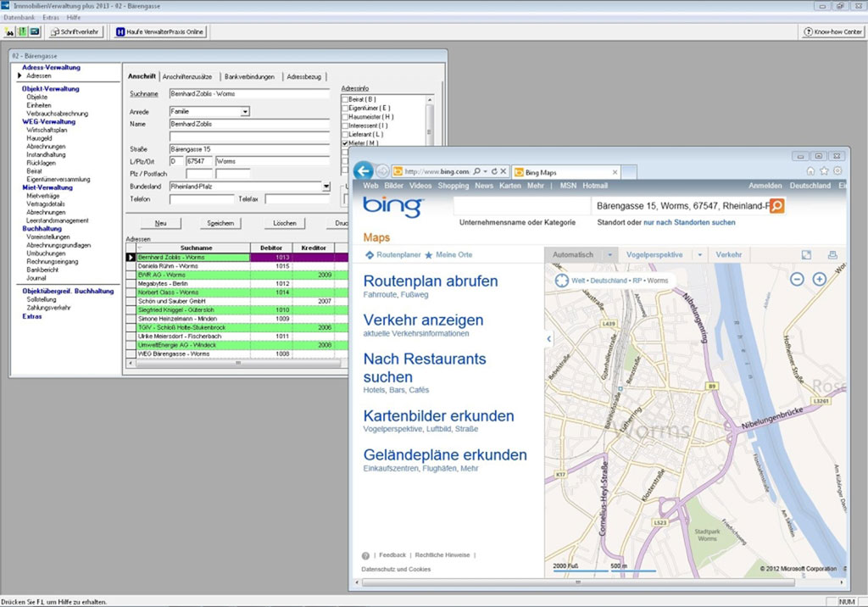This screenshot has height=607, width=868.
Task: Close the Bing Maps browser tab
Action: point(615,172)
